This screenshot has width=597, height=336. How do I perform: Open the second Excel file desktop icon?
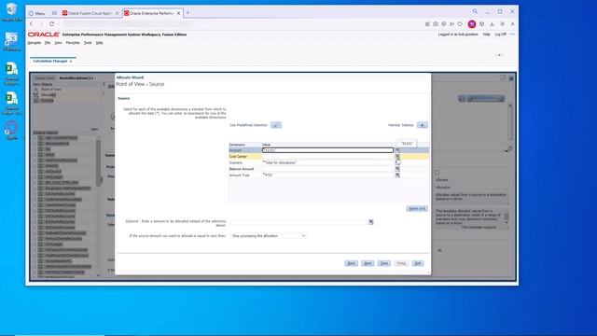[12, 104]
